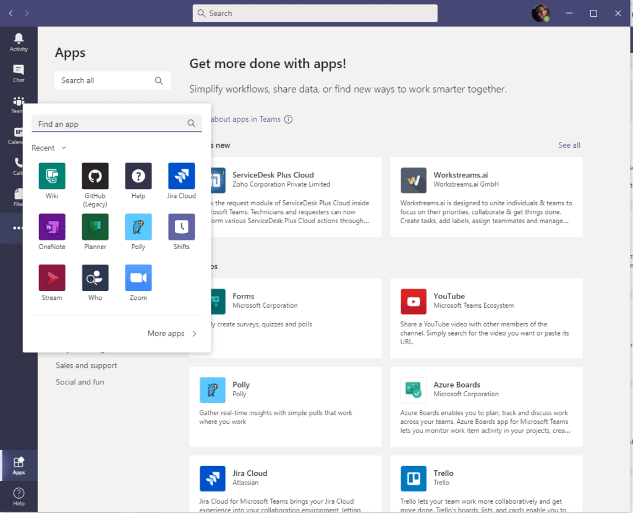Go forward using the forward arrow
The height and width of the screenshot is (513, 633).
click(27, 14)
